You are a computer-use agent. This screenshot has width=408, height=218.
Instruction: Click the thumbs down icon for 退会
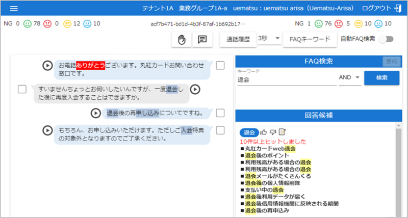273,132
